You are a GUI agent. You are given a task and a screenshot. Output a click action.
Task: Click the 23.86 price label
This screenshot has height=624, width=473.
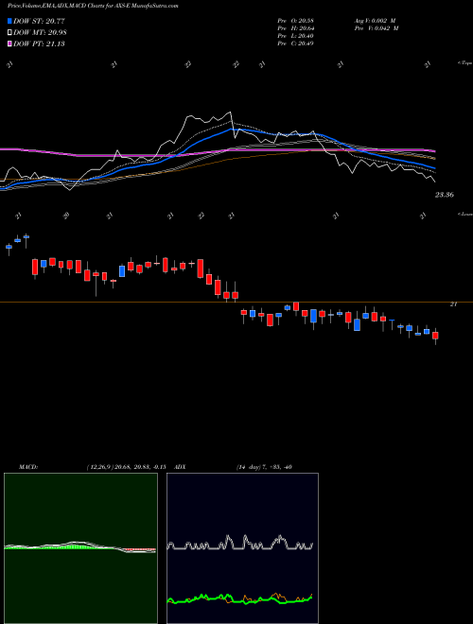pyautogui.click(x=445, y=195)
